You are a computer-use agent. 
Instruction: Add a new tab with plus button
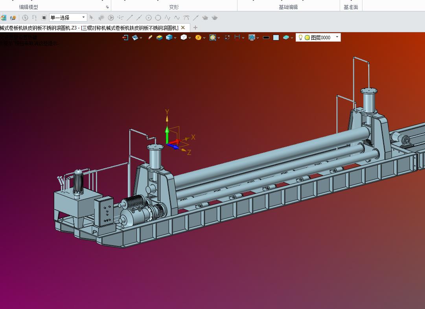click(x=195, y=28)
